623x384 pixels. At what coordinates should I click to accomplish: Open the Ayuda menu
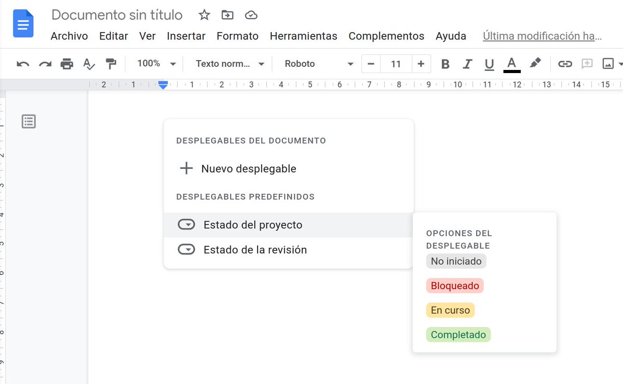[x=451, y=36]
